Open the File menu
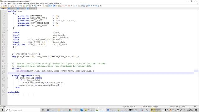The width and height of the screenshot is (199, 112). tap(2, 3)
